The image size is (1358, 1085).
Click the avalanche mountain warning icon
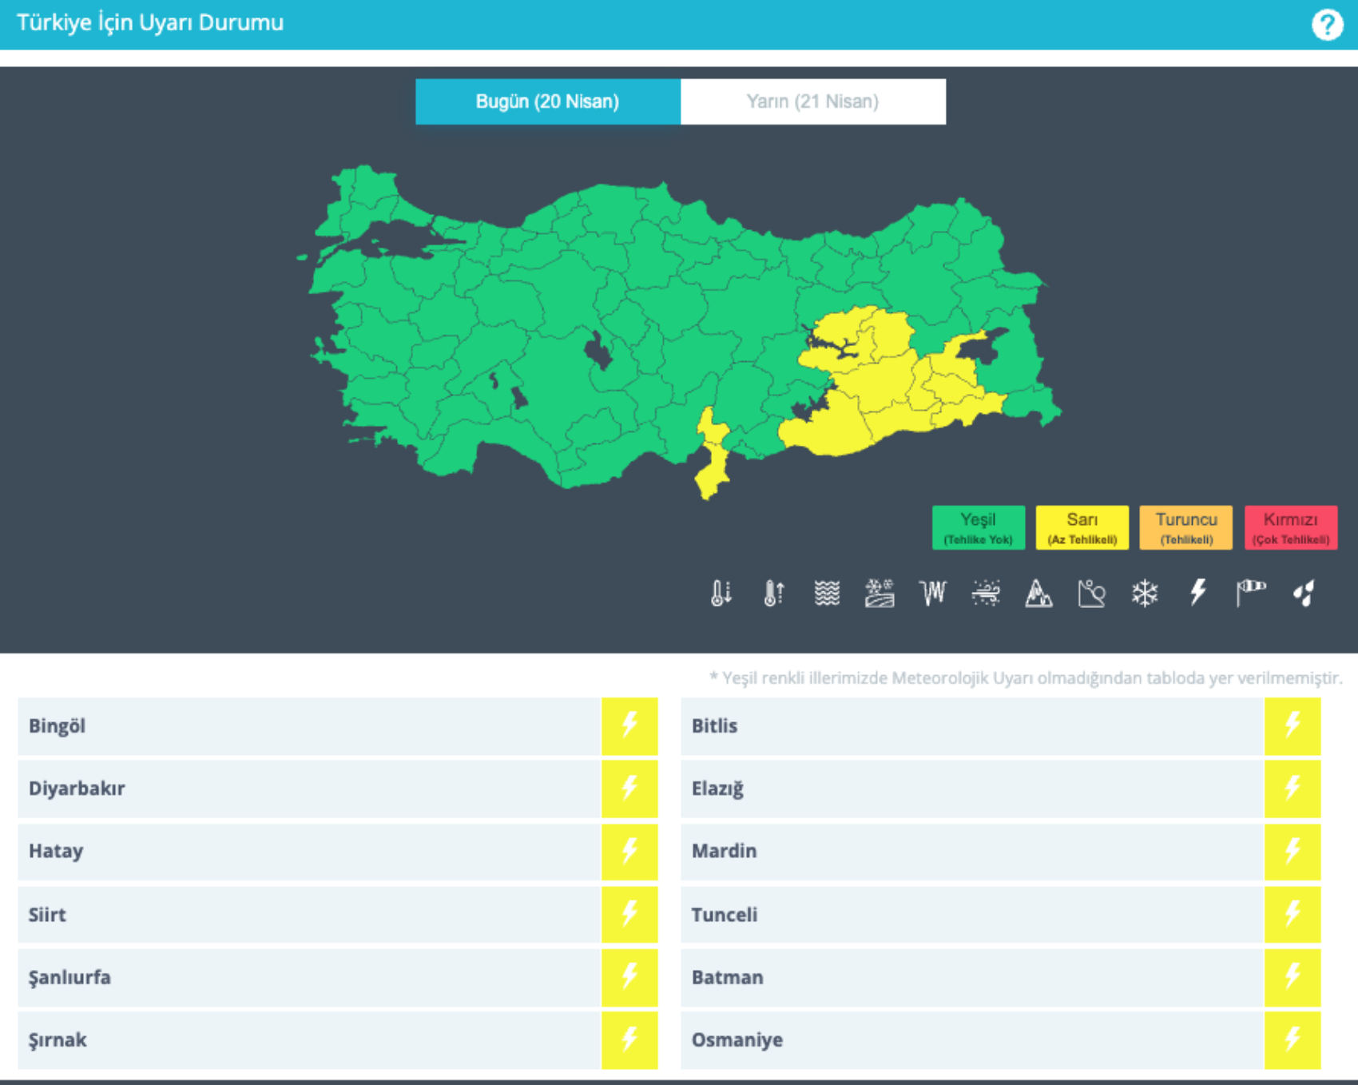pos(1038,593)
